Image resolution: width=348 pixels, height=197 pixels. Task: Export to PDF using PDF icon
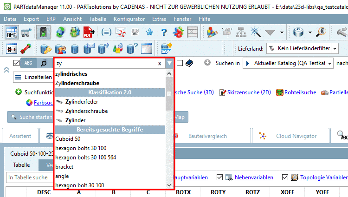click(89, 33)
